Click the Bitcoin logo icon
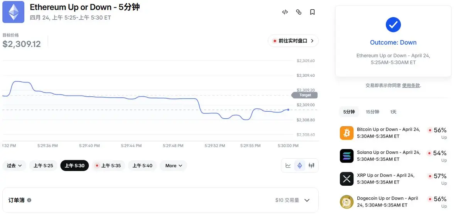The height and width of the screenshot is (220, 463). click(x=346, y=133)
